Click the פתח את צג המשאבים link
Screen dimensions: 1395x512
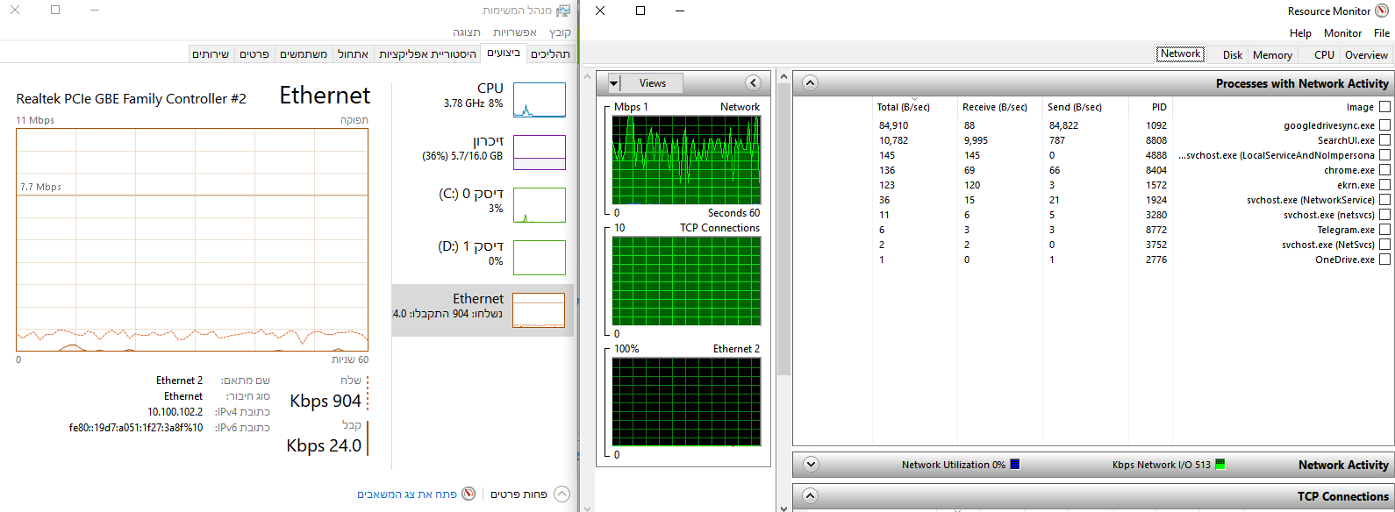406,494
